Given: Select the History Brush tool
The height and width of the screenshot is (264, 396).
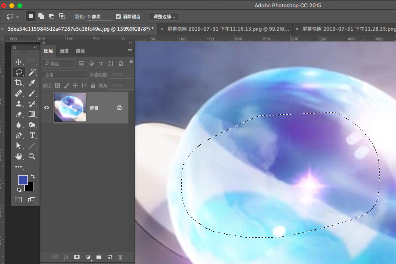Looking at the screenshot, I should (32, 104).
